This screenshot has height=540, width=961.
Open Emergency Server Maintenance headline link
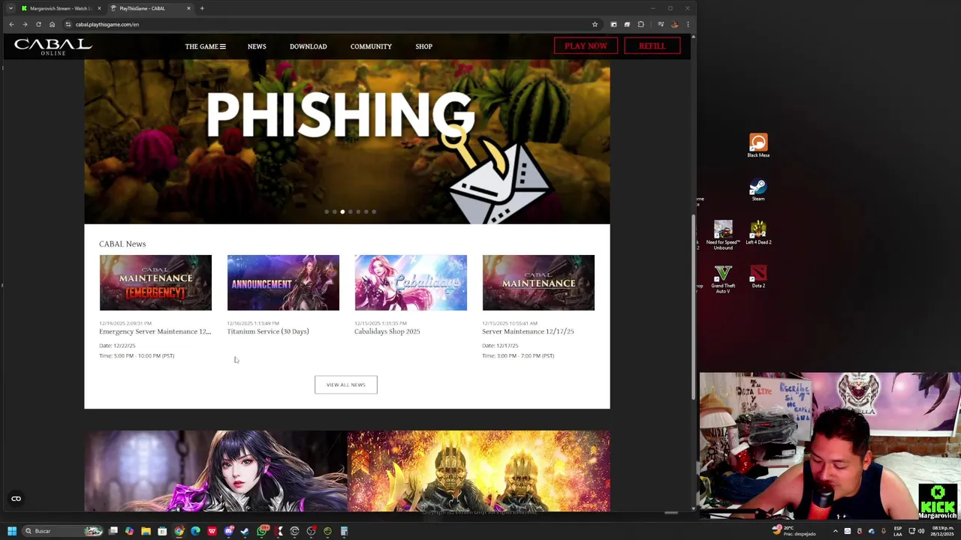click(155, 331)
